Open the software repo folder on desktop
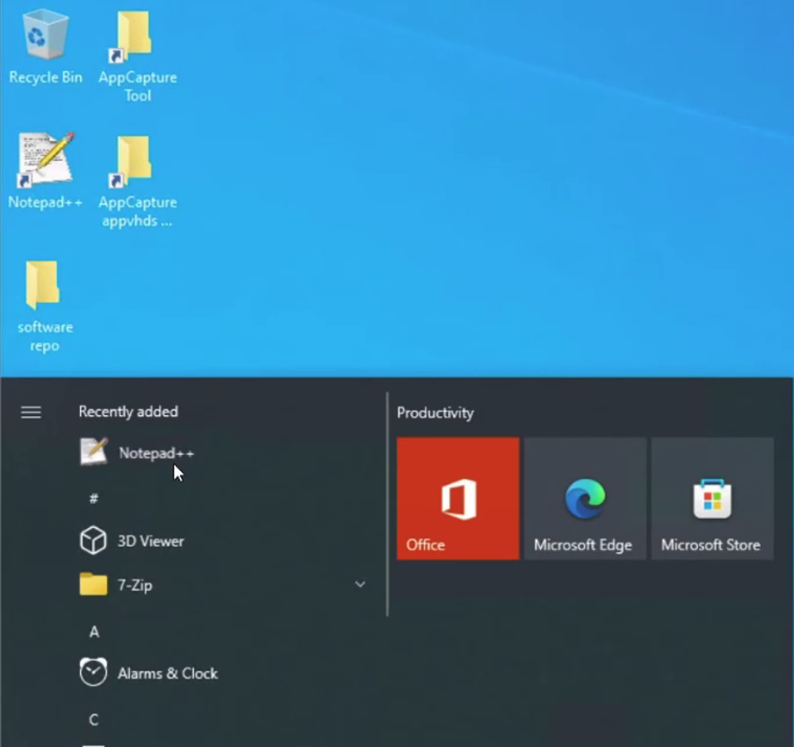794x747 pixels. [x=44, y=286]
